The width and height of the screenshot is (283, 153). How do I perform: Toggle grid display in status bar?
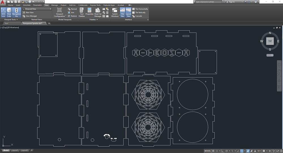(x=213, y=151)
